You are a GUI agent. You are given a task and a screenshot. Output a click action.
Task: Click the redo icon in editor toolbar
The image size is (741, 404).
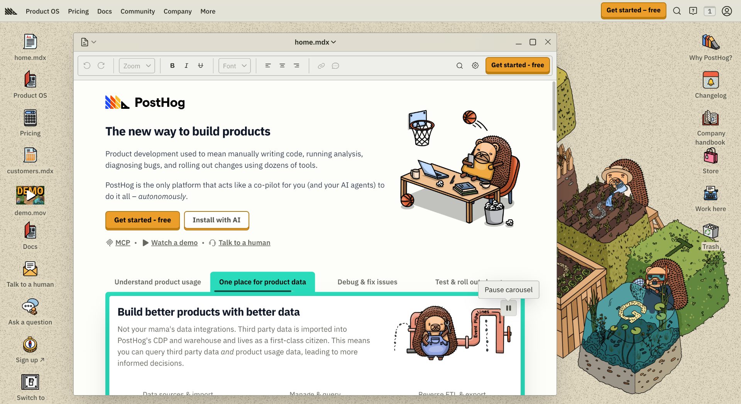101,66
